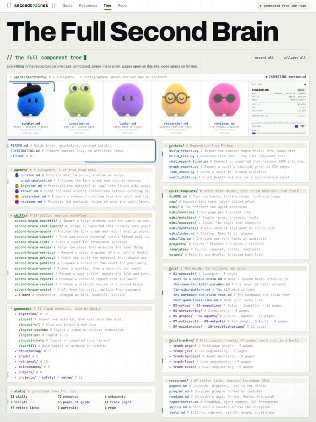Click the dominant color swatch in inspector
This screenshot has height=422, width=316.
(296, 126)
